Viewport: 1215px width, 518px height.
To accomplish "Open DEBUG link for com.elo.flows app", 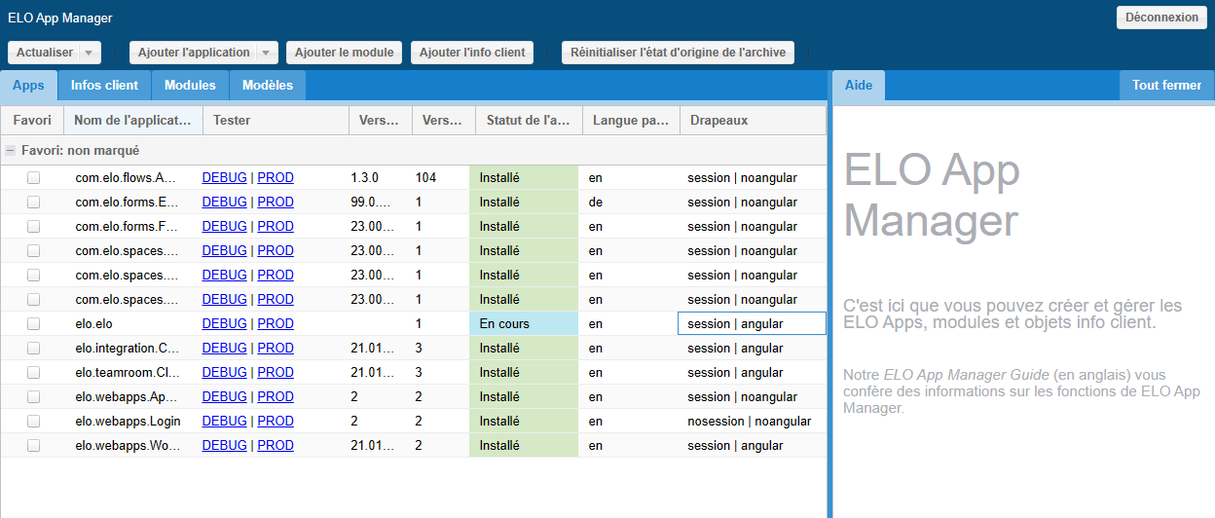I will [x=224, y=178].
